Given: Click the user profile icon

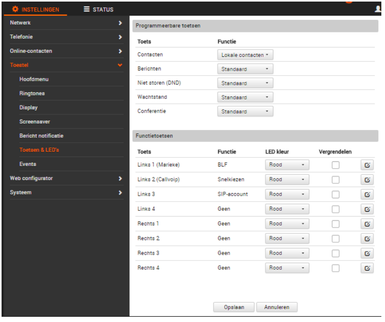Looking at the screenshot, I should click(379, 9).
